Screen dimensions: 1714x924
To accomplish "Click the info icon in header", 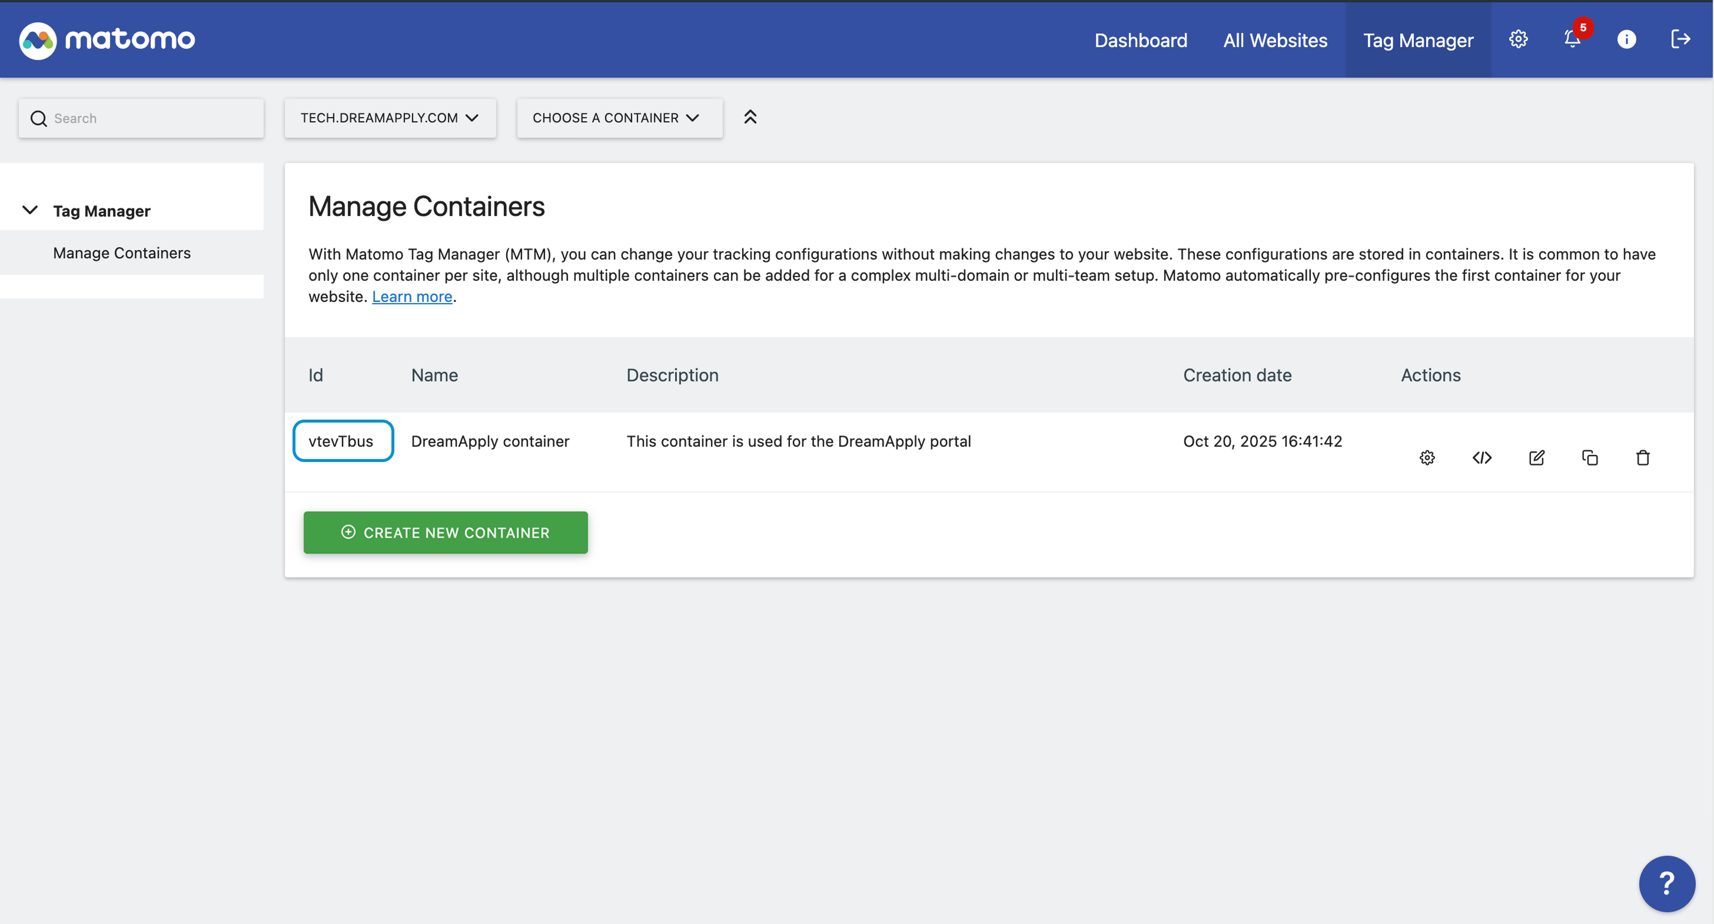I will [x=1627, y=39].
